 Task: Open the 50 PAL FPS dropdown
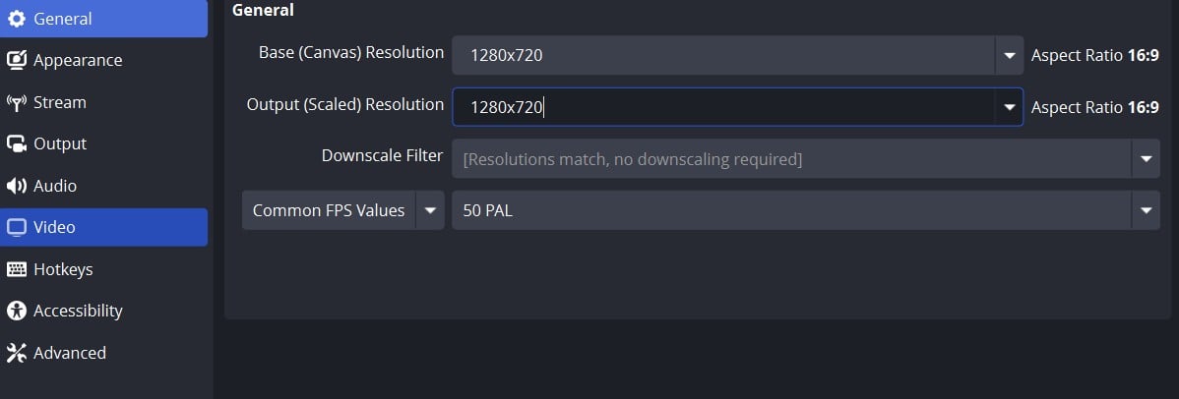point(805,210)
